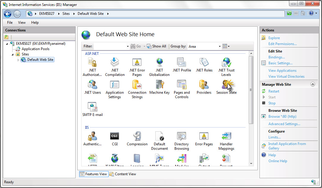The image size is (322, 188).
Task: Click the features list scroll down arrow
Action: (x=251, y=163)
